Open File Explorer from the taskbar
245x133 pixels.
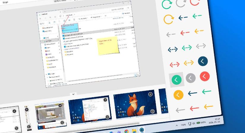134,131
